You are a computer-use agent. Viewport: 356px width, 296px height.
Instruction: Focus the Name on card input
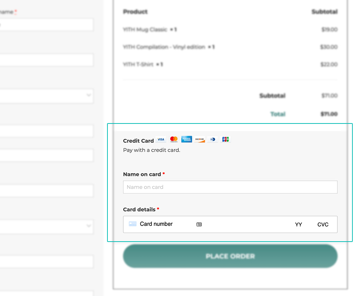coord(230,187)
